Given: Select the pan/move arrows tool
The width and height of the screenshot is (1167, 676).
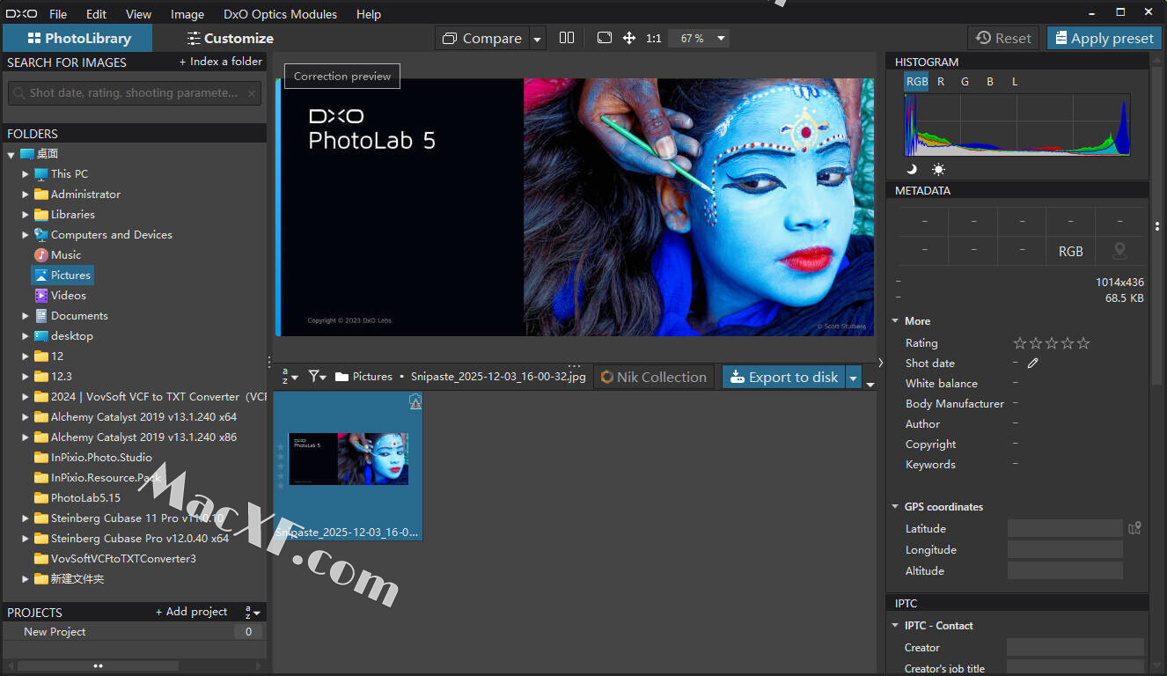Looking at the screenshot, I should [x=629, y=38].
